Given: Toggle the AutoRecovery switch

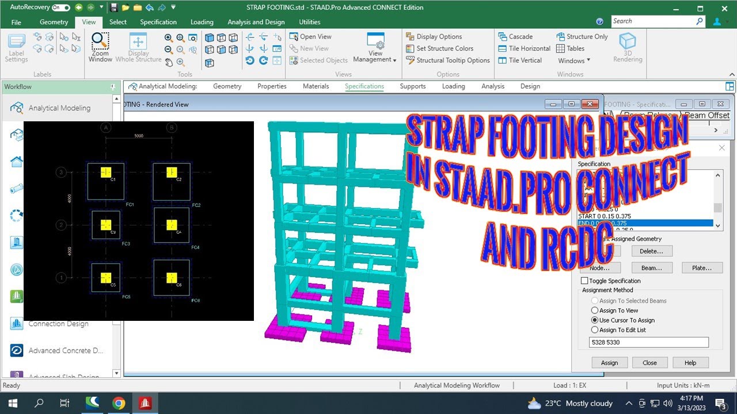Looking at the screenshot, I should [x=60, y=7].
